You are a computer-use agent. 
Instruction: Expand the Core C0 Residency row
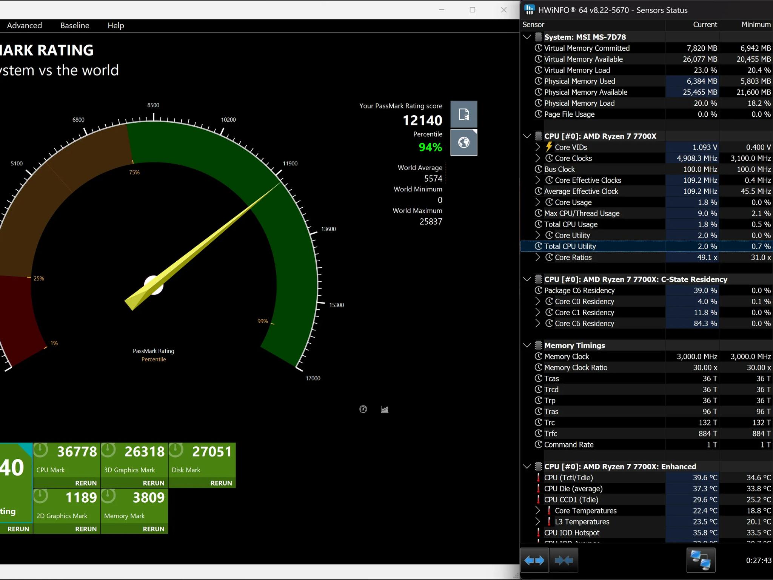(x=538, y=301)
